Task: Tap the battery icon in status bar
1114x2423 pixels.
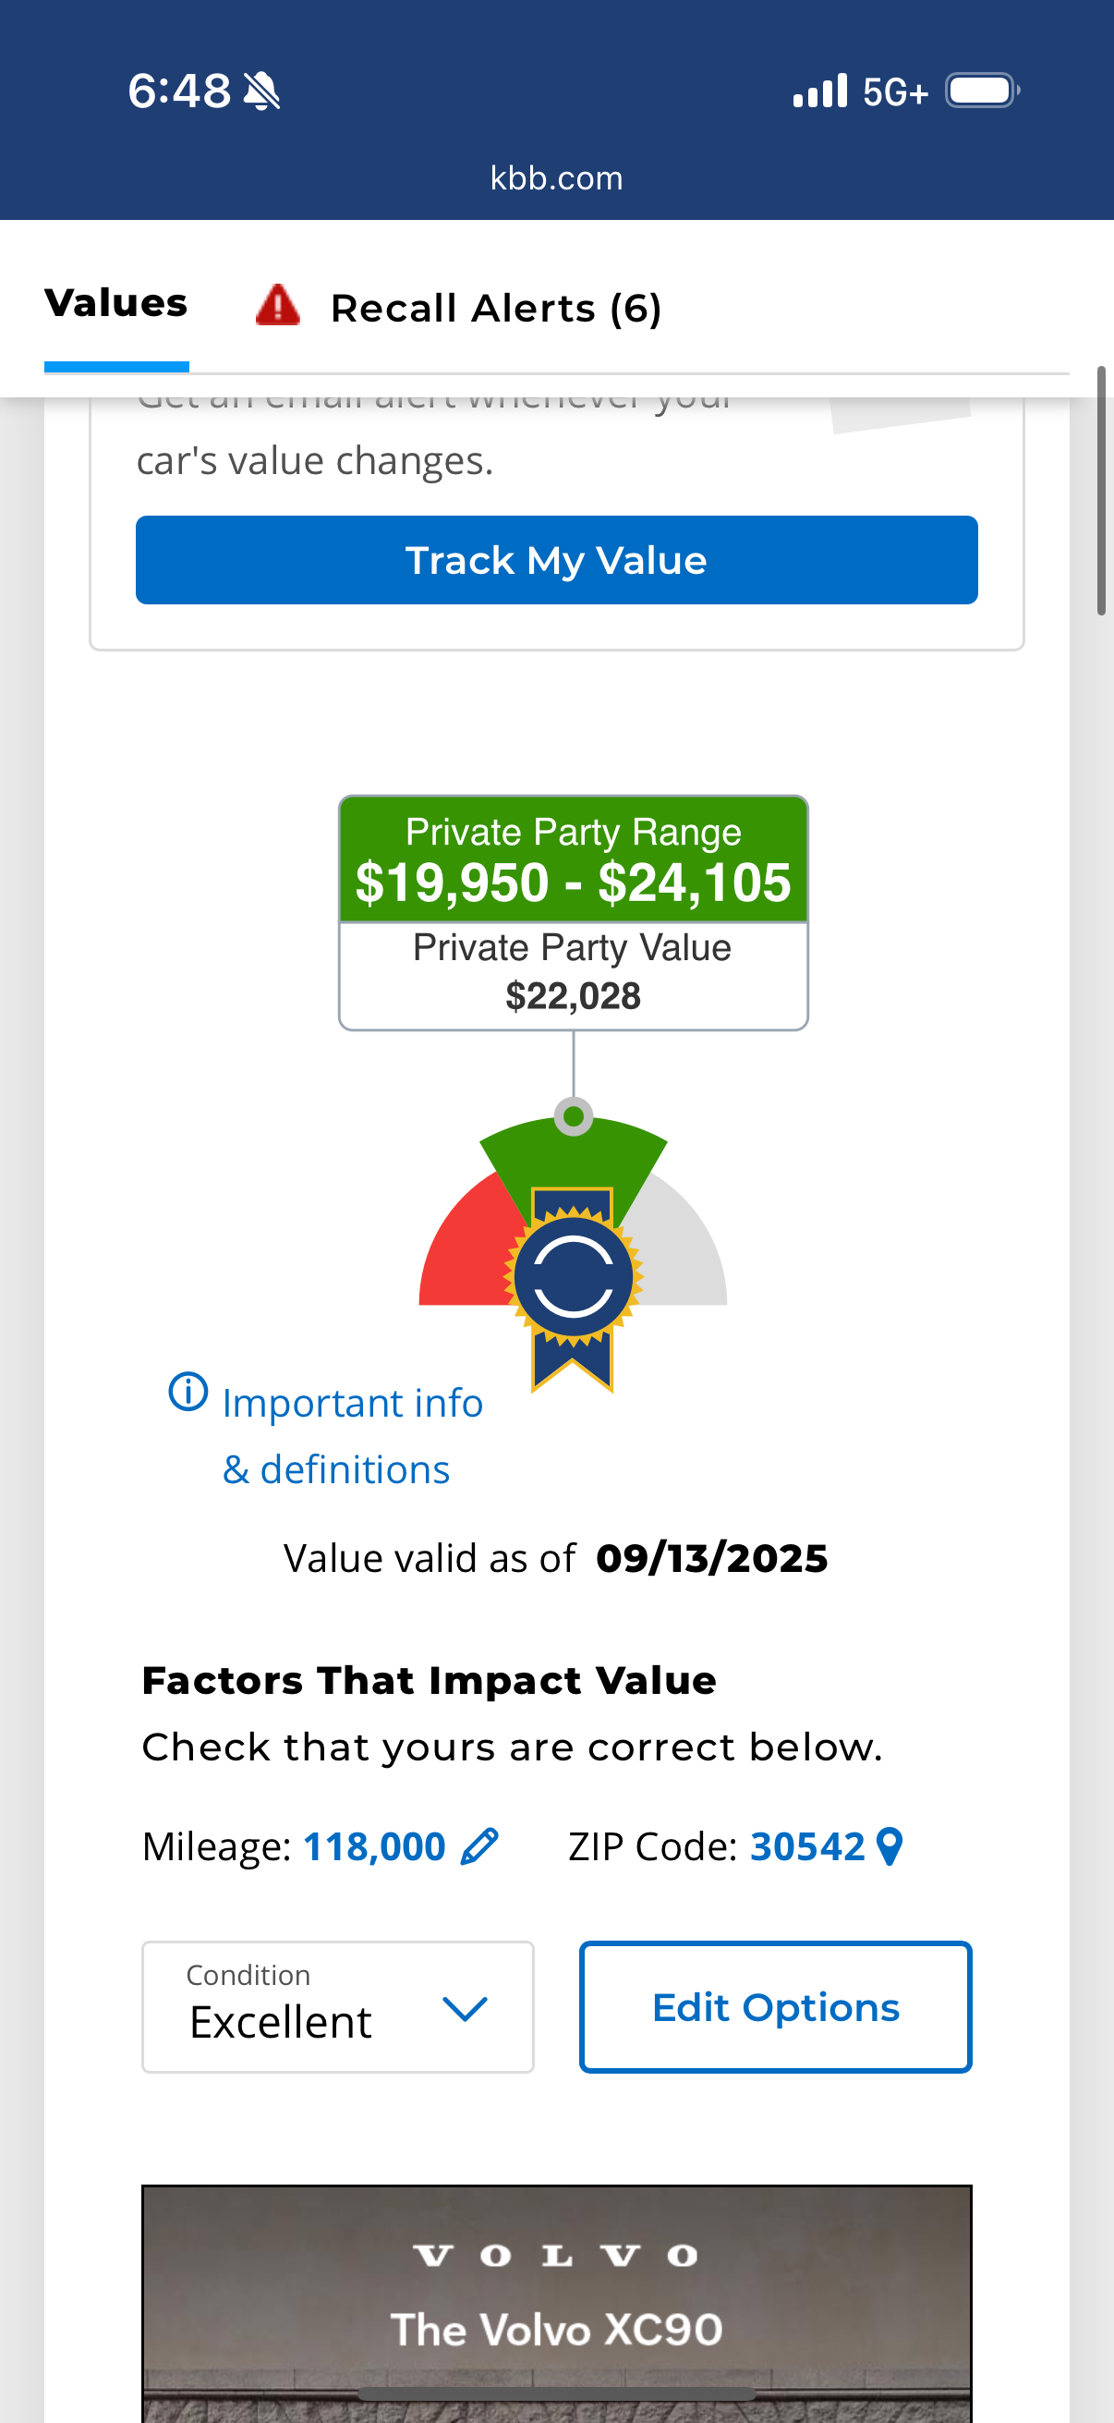Action: click(x=982, y=91)
